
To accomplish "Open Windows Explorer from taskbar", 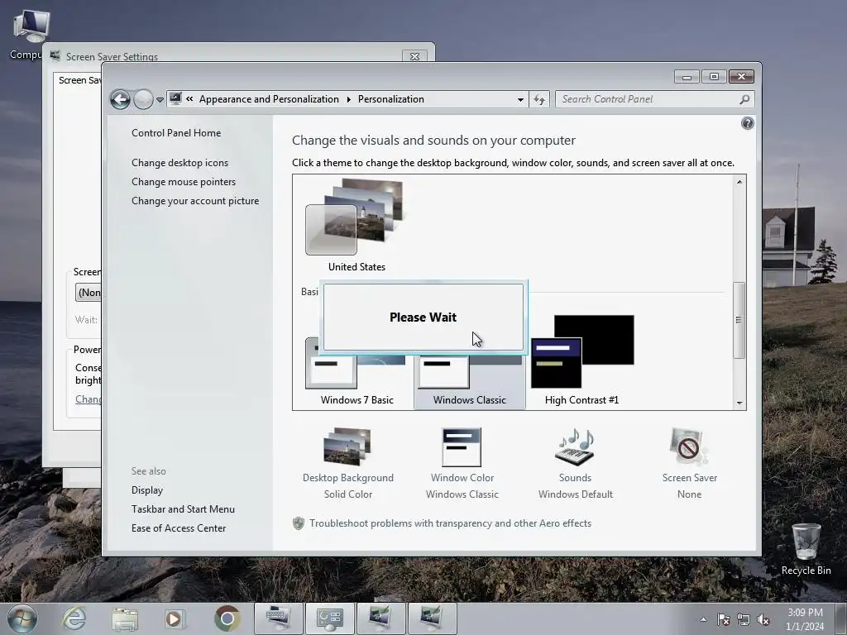I will tap(125, 618).
